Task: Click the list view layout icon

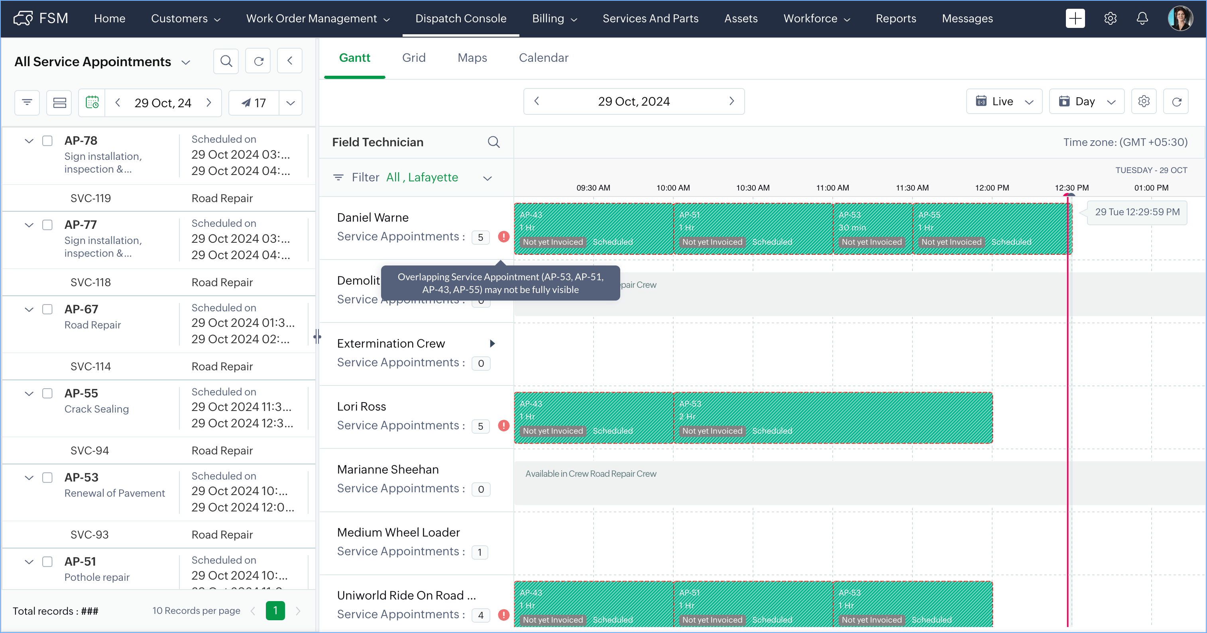Action: [x=59, y=102]
